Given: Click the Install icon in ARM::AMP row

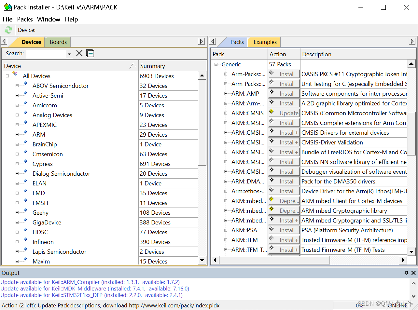Looking at the screenshot, I should 272,92.
